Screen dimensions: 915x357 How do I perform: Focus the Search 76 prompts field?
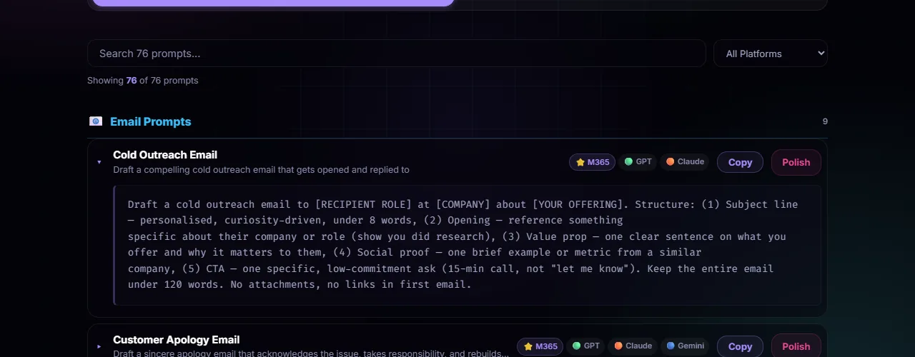point(396,54)
